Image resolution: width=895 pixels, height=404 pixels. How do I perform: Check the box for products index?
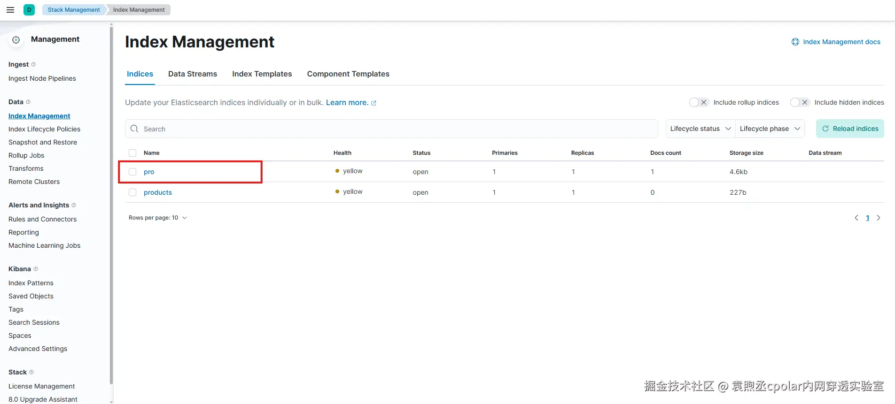point(132,192)
